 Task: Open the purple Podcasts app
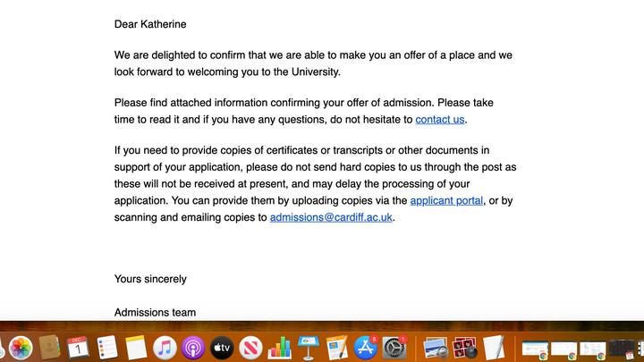[x=193, y=348]
